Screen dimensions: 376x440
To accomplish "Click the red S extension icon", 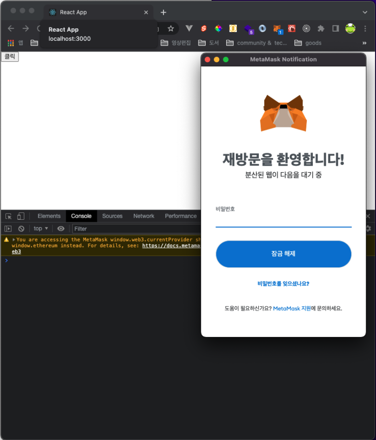I will (x=204, y=28).
